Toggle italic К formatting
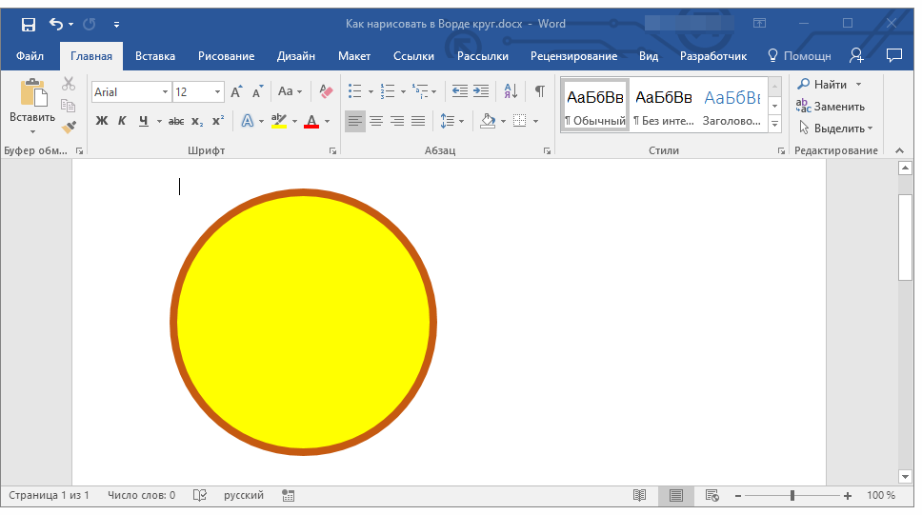Viewport: 922px width, 515px height. click(122, 121)
